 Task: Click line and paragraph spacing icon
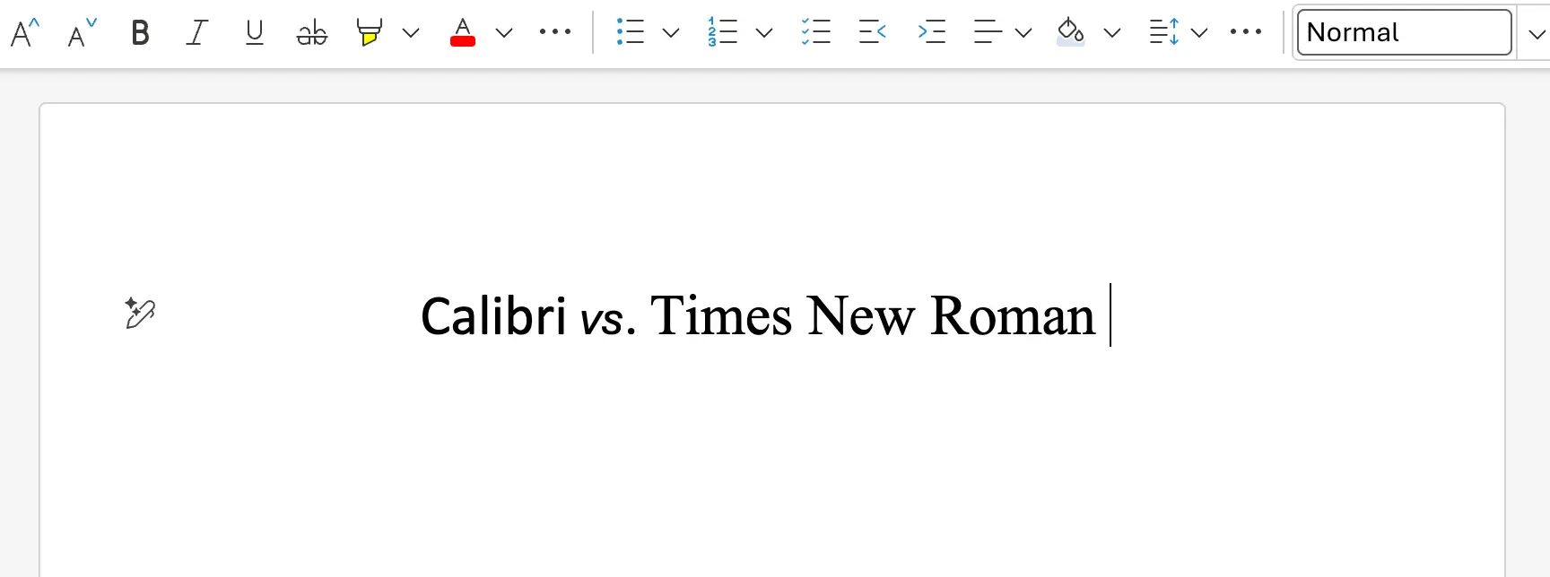[x=1164, y=32]
